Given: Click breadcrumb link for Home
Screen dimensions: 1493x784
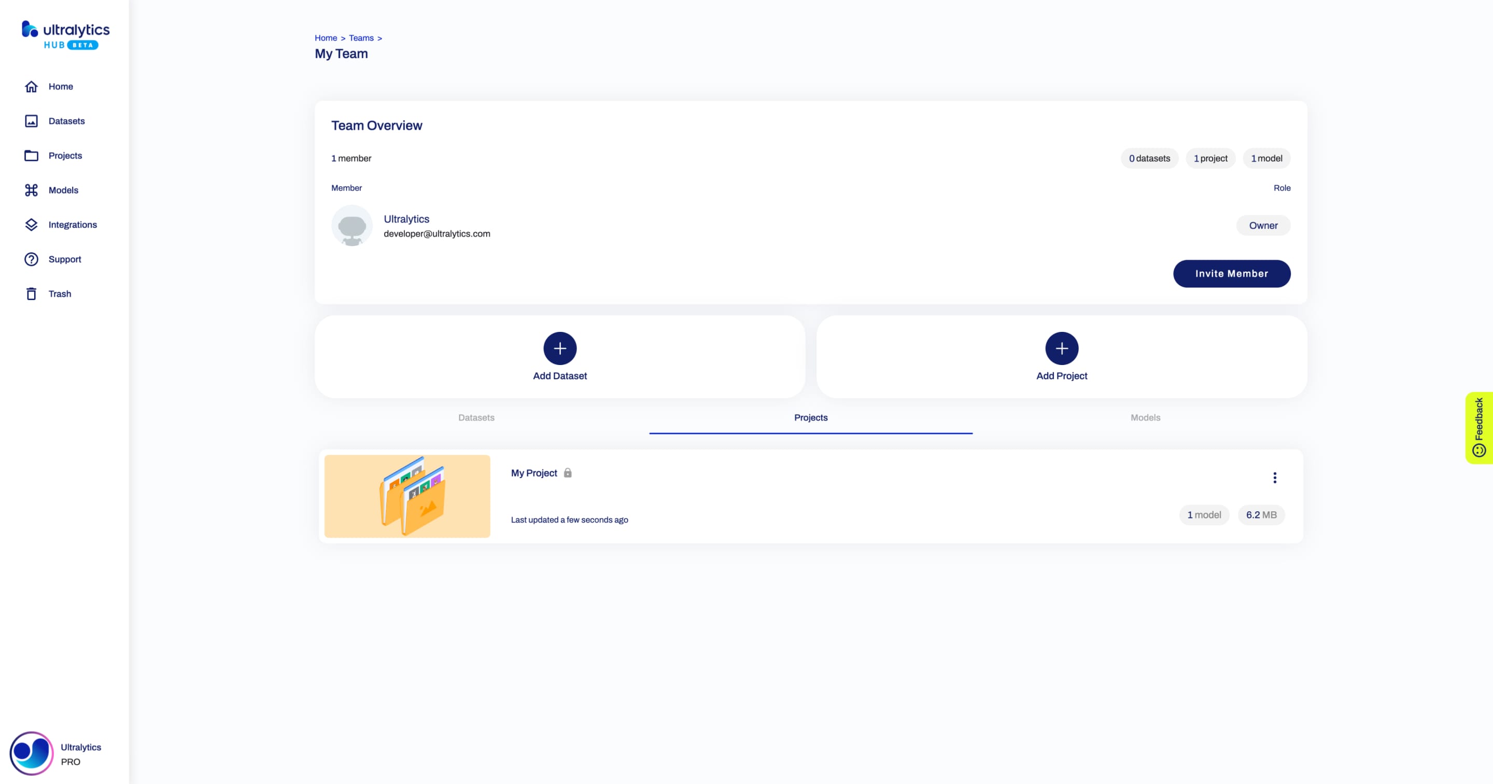Looking at the screenshot, I should [326, 37].
